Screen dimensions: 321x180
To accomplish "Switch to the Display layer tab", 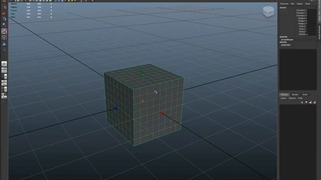I will click(284, 94).
